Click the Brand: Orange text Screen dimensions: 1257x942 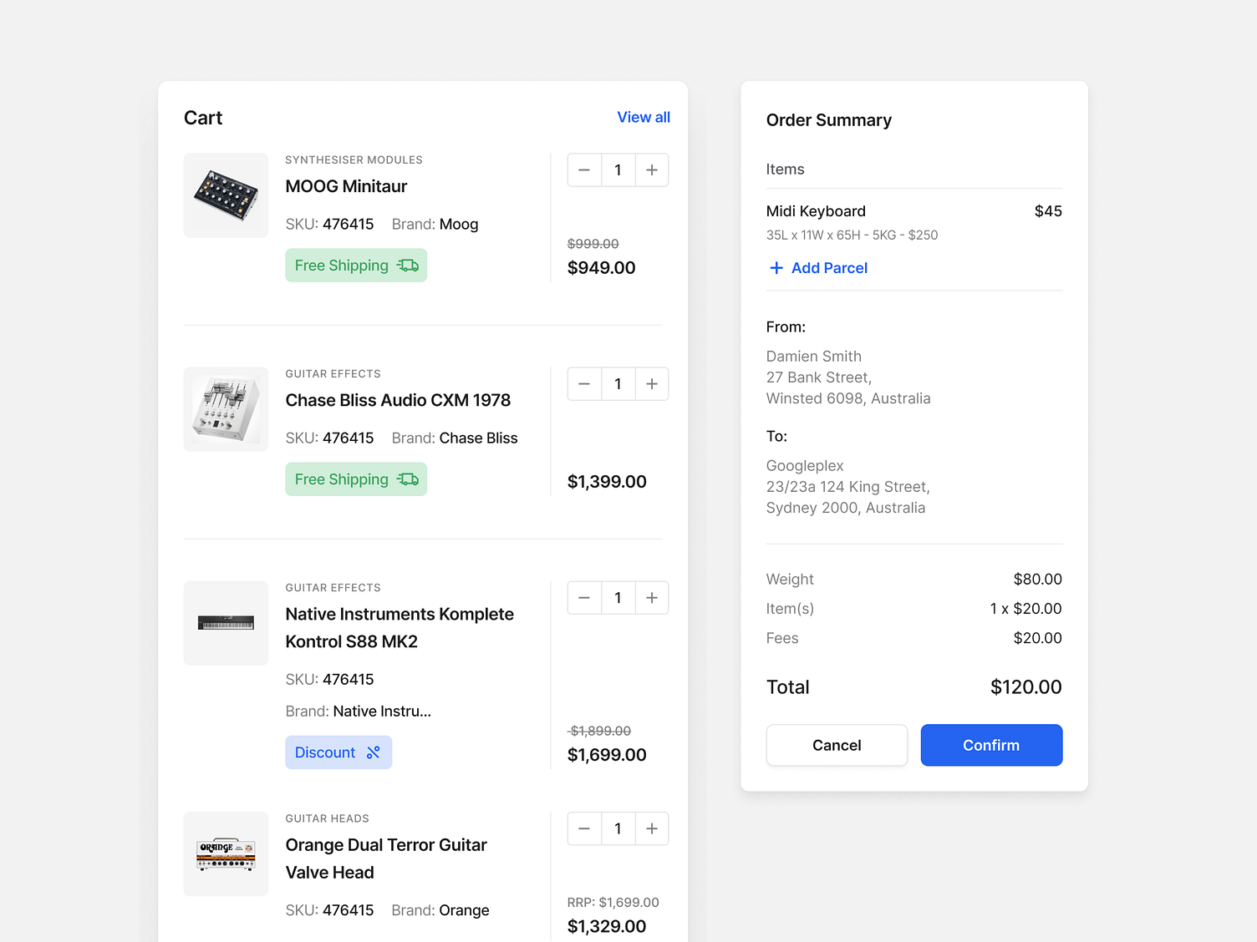click(440, 910)
